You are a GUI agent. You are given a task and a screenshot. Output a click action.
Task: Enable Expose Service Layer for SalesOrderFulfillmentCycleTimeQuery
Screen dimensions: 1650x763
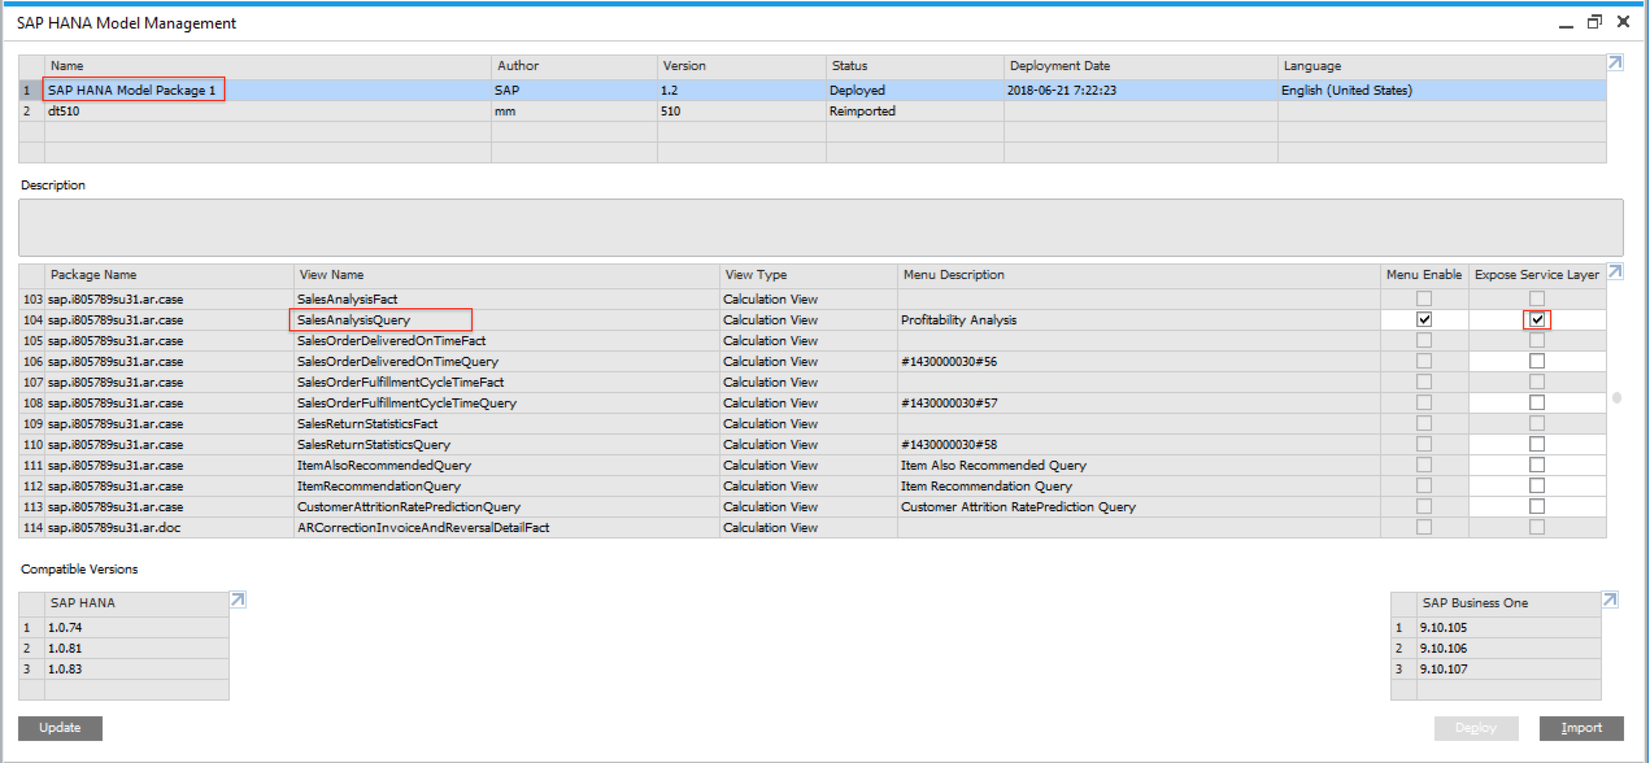tap(1537, 402)
